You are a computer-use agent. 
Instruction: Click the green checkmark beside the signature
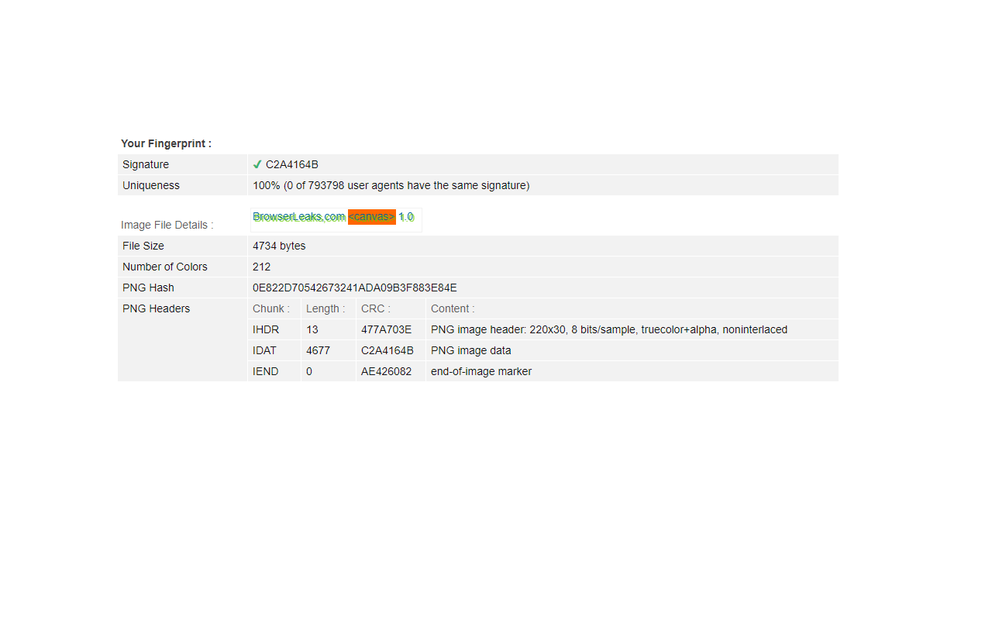[257, 164]
